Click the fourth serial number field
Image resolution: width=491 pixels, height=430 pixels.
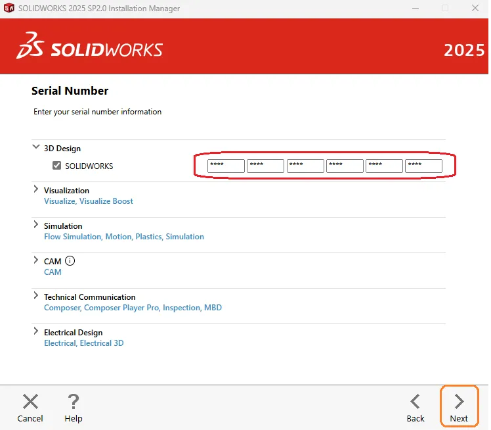coord(345,166)
